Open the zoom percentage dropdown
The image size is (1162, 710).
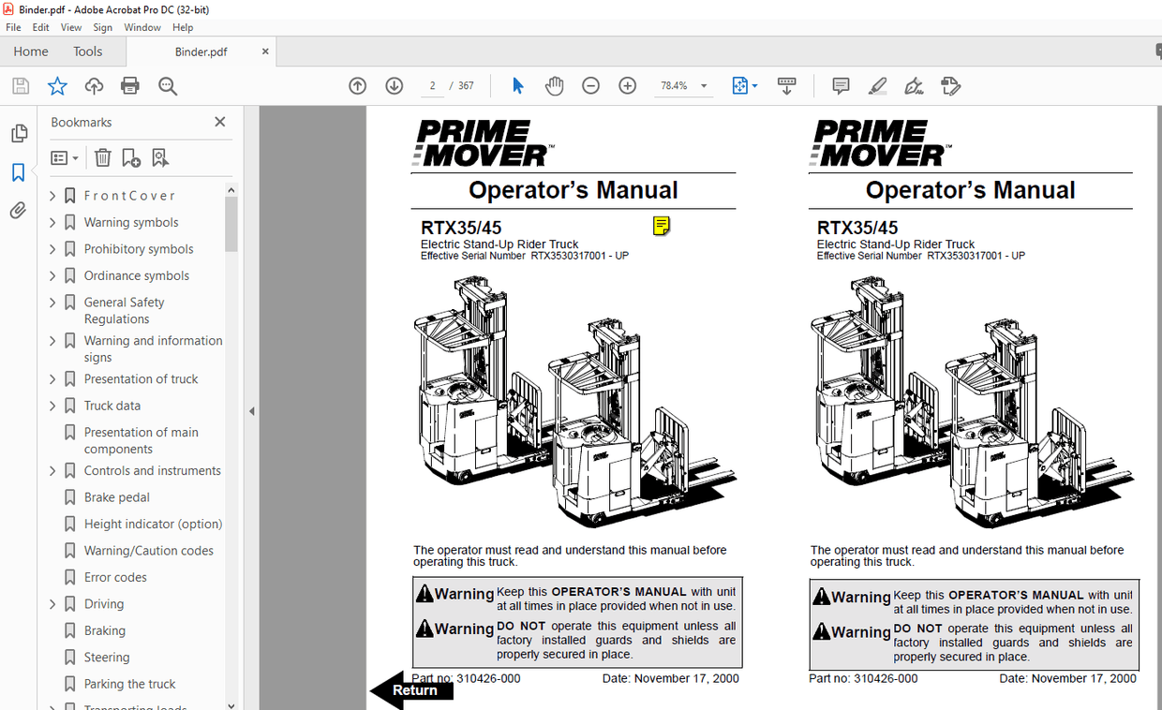[x=703, y=85]
